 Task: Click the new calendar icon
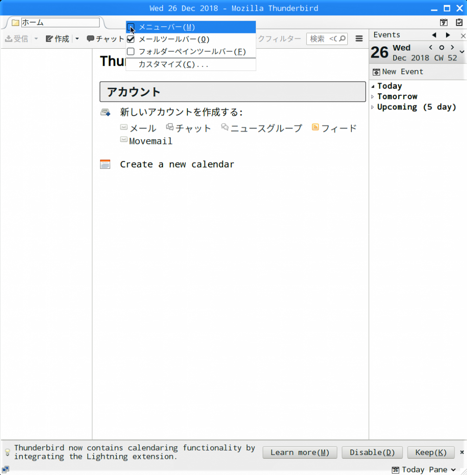click(105, 164)
